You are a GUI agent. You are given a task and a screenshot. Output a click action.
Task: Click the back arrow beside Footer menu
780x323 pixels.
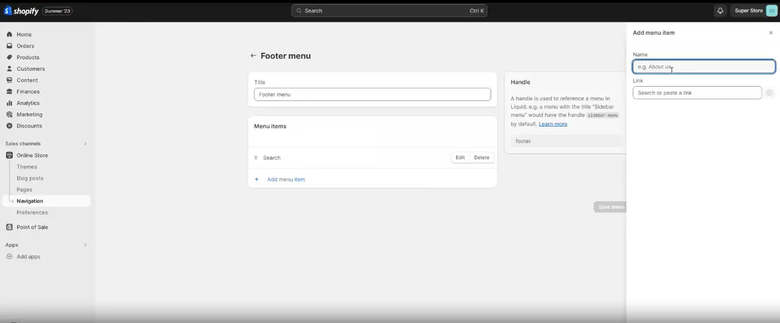254,56
